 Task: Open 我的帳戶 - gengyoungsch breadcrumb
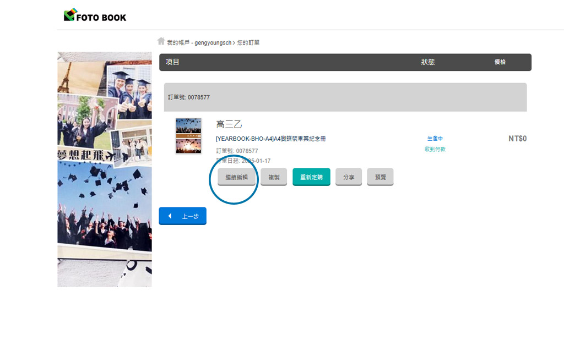(199, 43)
